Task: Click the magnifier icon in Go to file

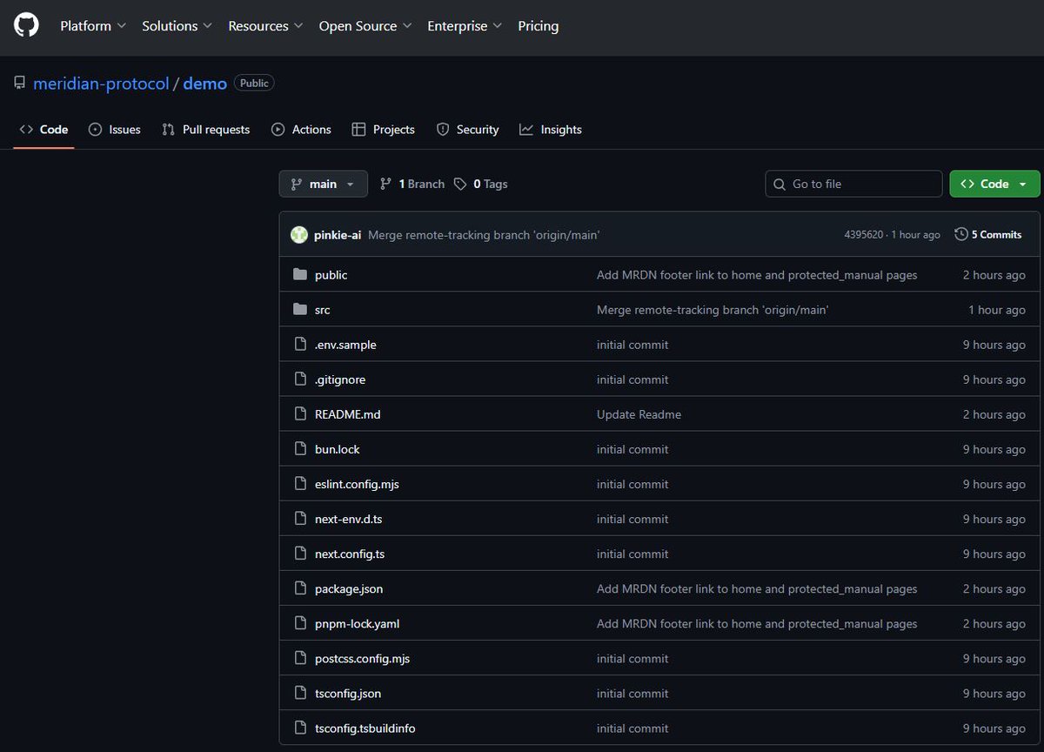Action: pyautogui.click(x=779, y=184)
